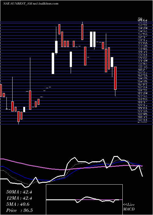Click the 5MA : 40.6 label
This screenshot has width=153, height=215.
pos(18,205)
